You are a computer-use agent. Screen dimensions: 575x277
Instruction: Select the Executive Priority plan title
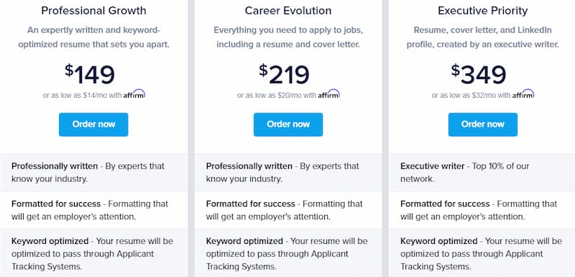tap(482, 11)
